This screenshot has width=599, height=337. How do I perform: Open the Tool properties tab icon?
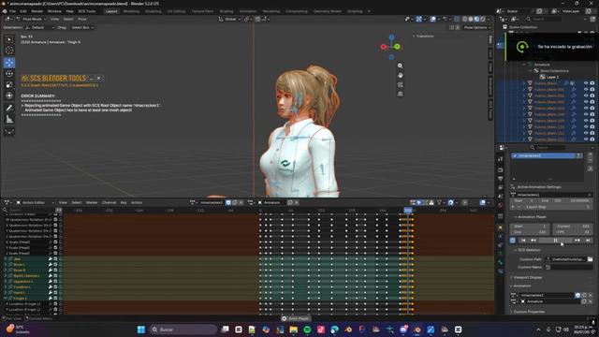[x=501, y=159]
